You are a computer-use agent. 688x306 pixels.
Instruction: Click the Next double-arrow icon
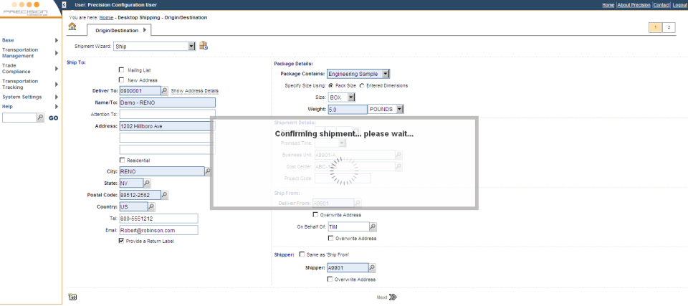click(x=393, y=297)
